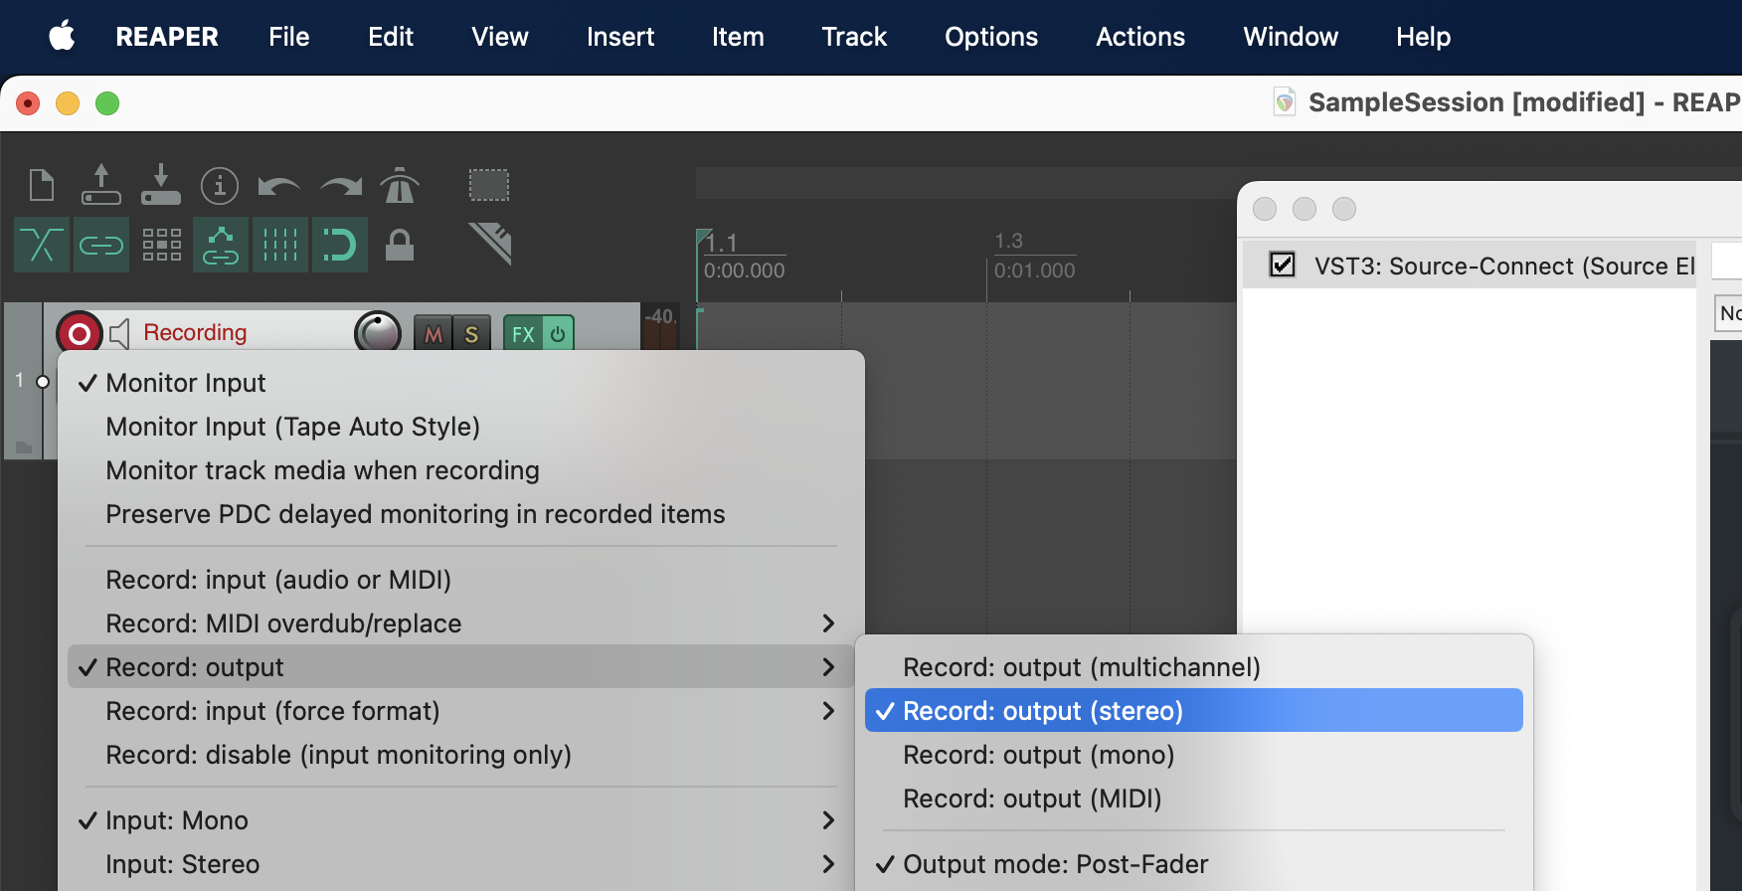Click the New Project toolbar icon

42,185
